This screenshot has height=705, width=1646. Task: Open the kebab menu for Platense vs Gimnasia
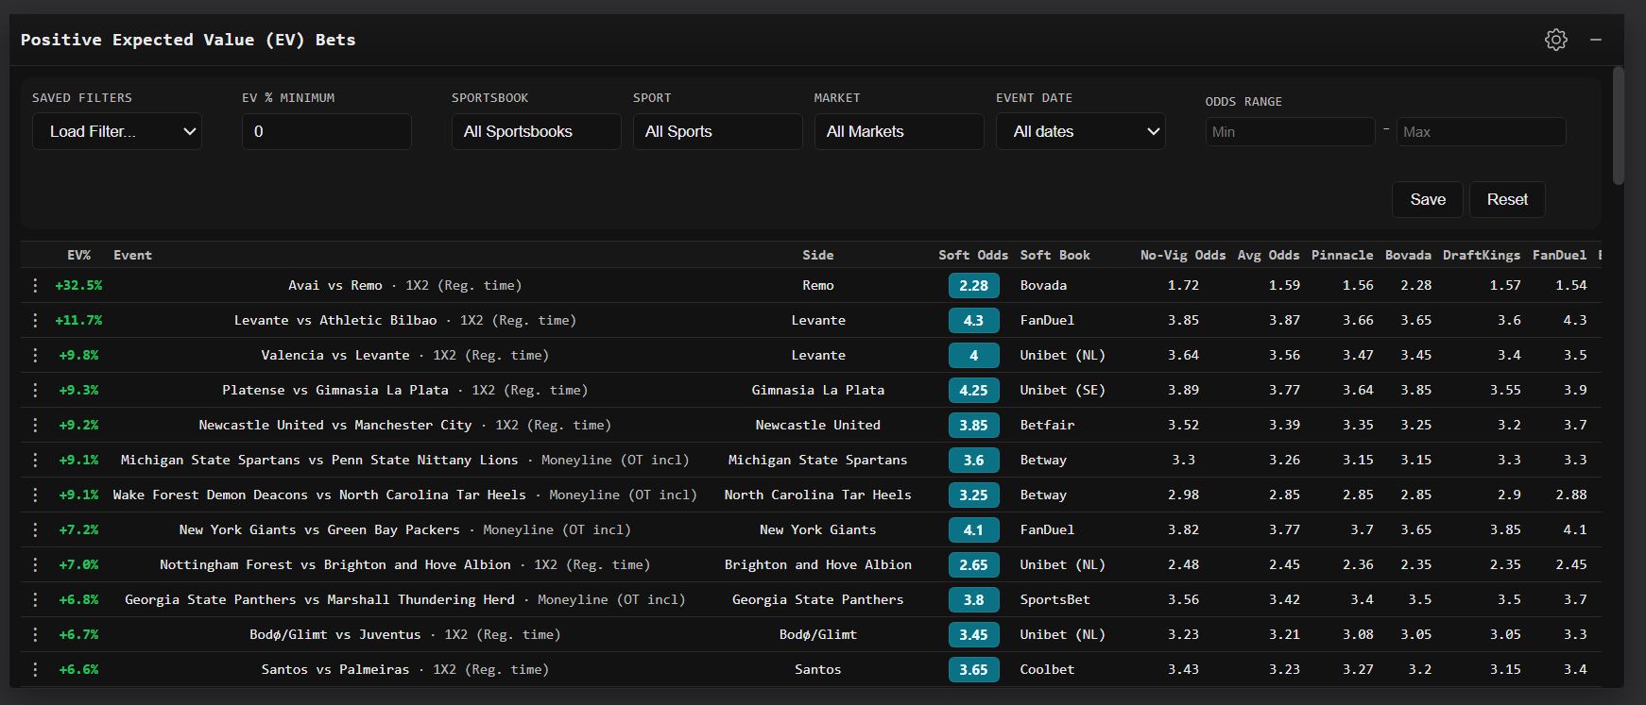click(35, 390)
